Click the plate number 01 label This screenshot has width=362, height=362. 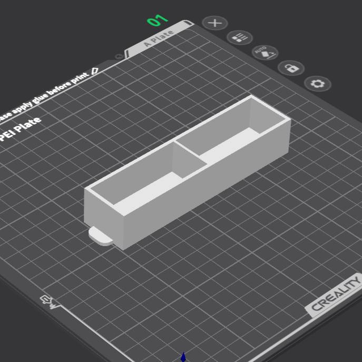click(x=158, y=21)
